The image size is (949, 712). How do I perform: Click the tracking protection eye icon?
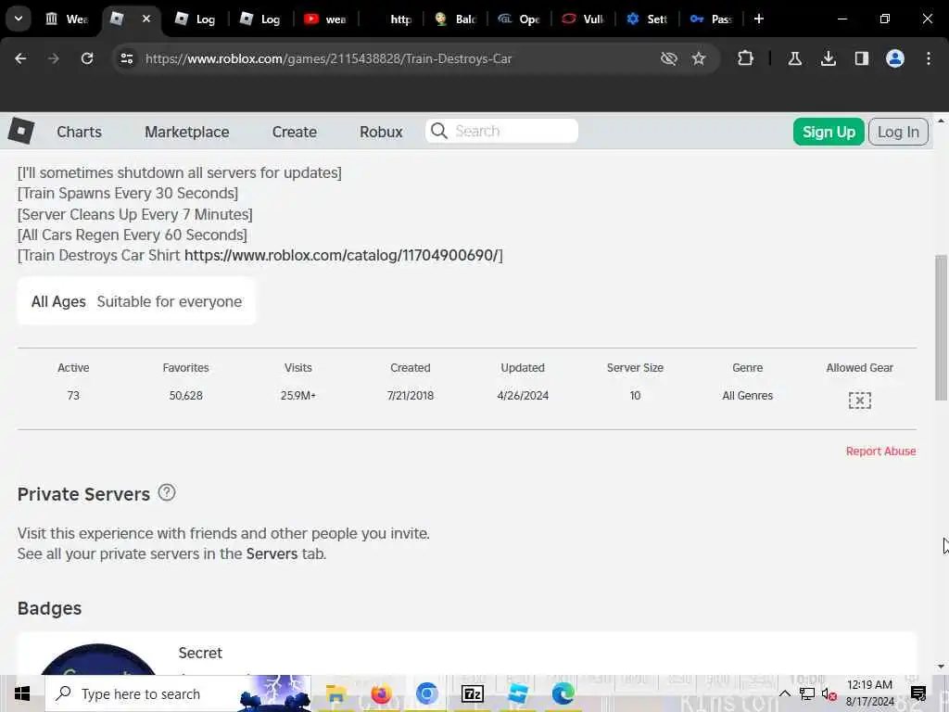coord(669,58)
